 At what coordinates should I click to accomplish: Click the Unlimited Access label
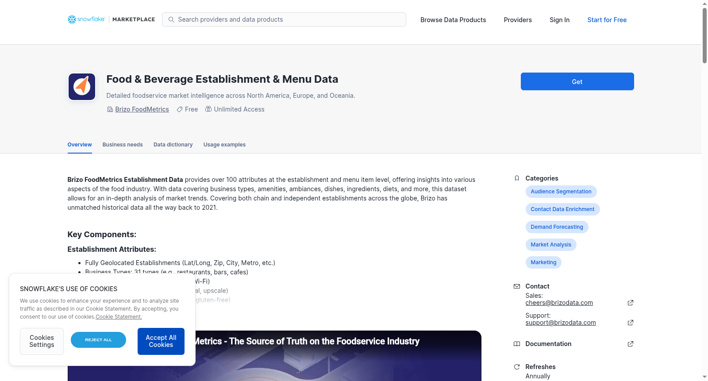pos(239,109)
